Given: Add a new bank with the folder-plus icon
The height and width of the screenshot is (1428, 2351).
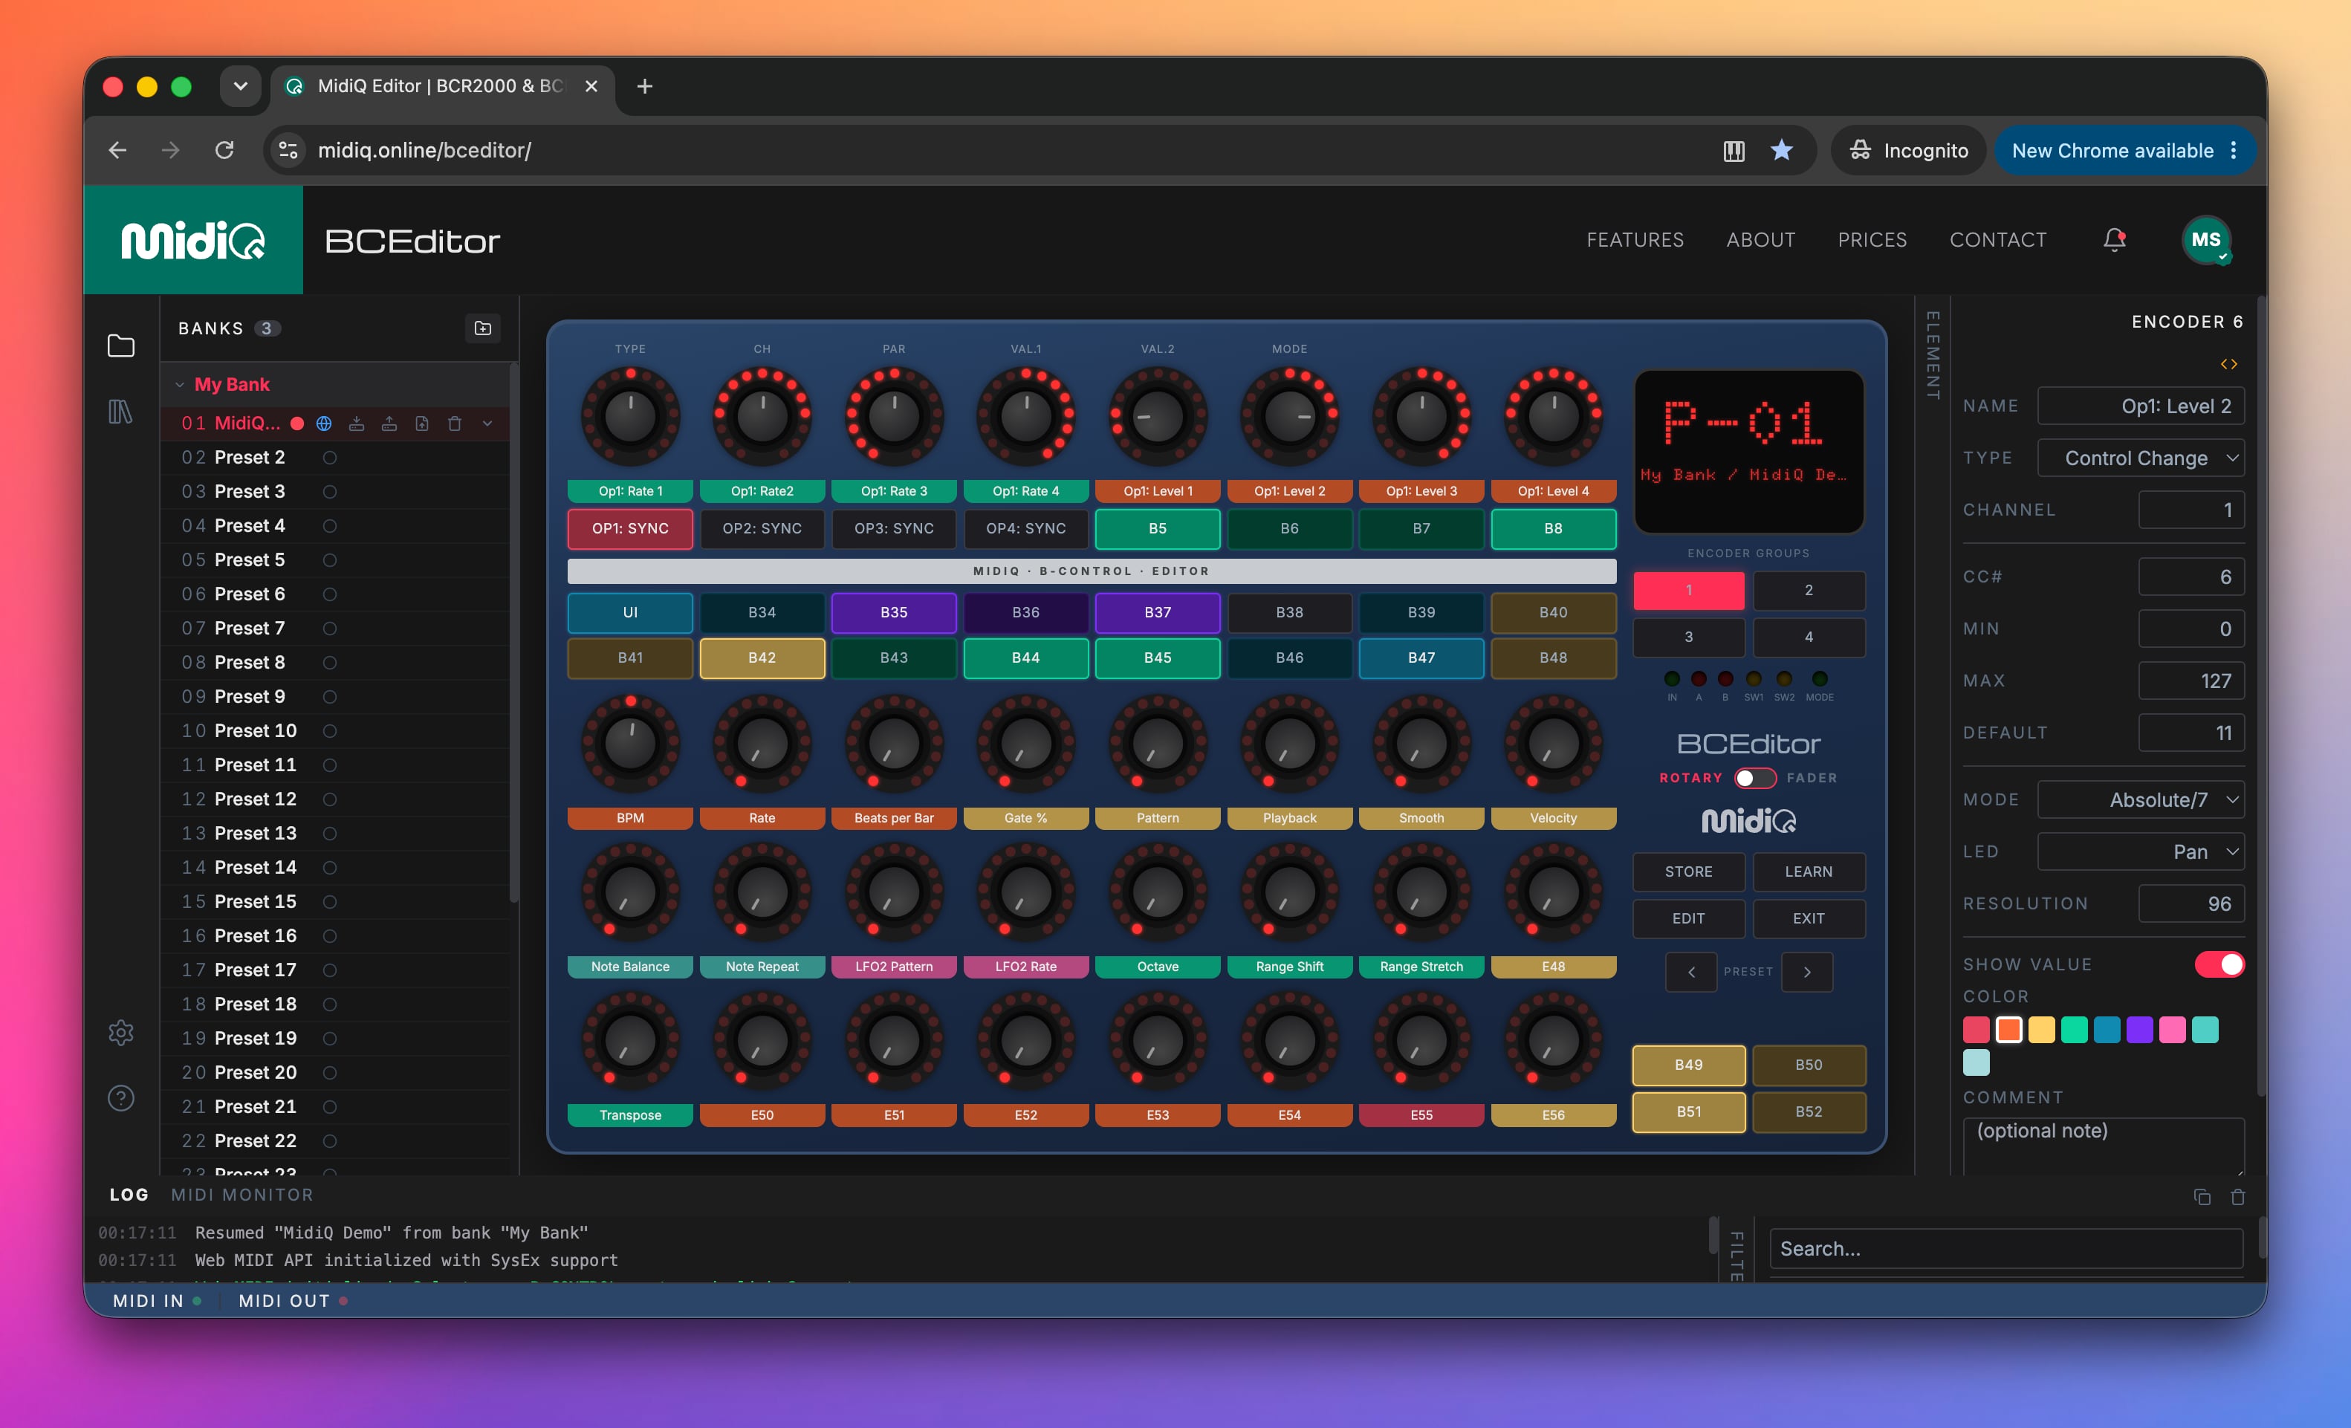Looking at the screenshot, I should (483, 328).
